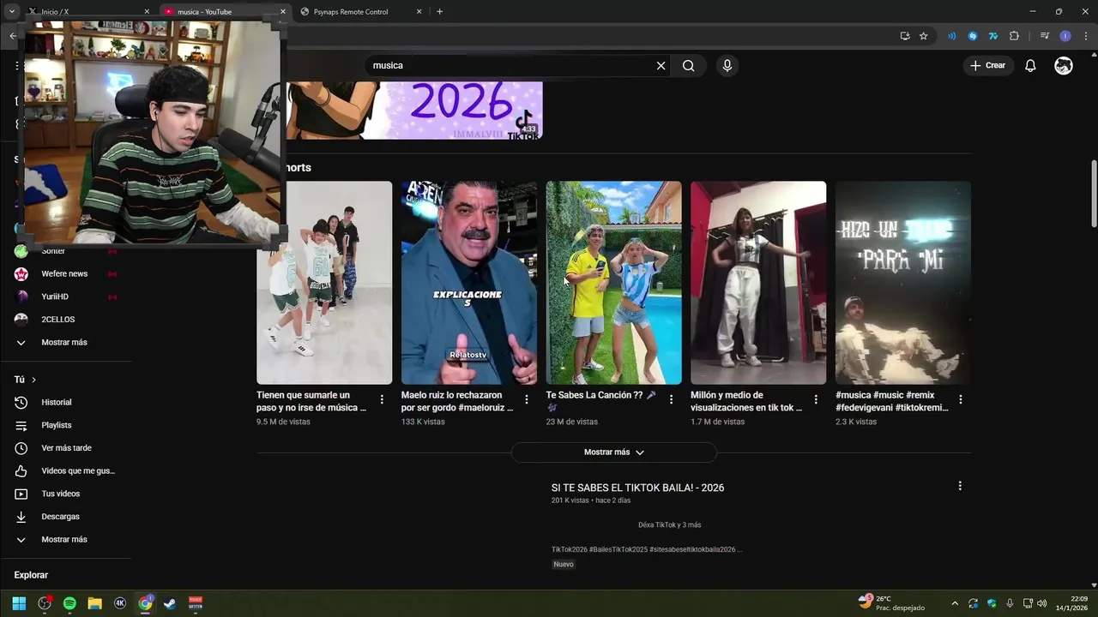Click the blue sound-wave extension icon

(952, 36)
